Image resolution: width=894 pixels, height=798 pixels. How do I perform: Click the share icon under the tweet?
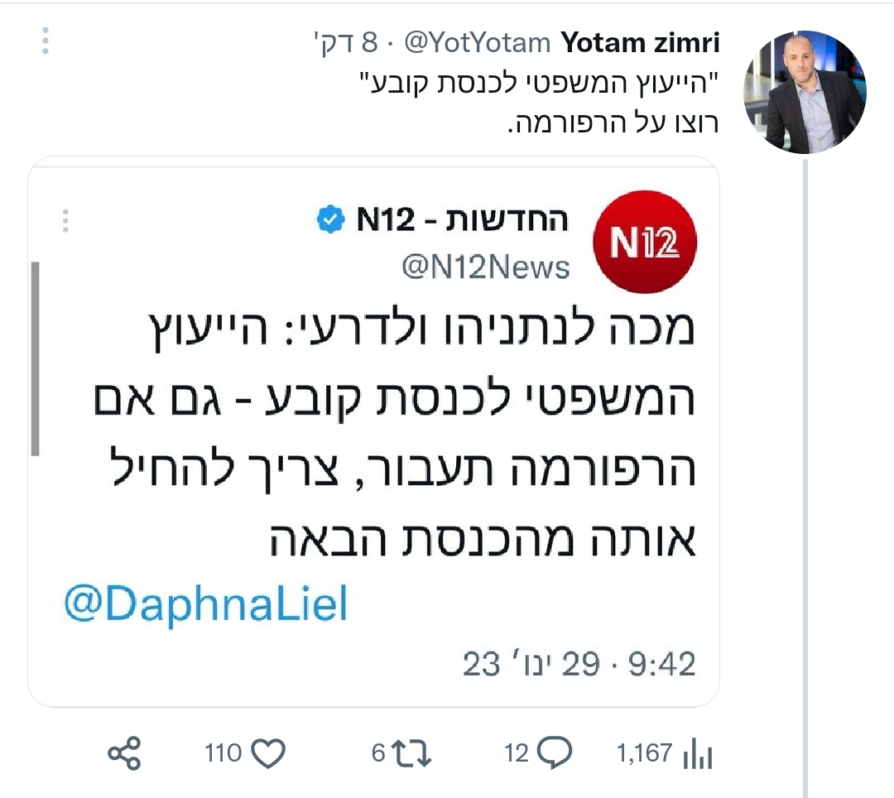[x=125, y=753]
